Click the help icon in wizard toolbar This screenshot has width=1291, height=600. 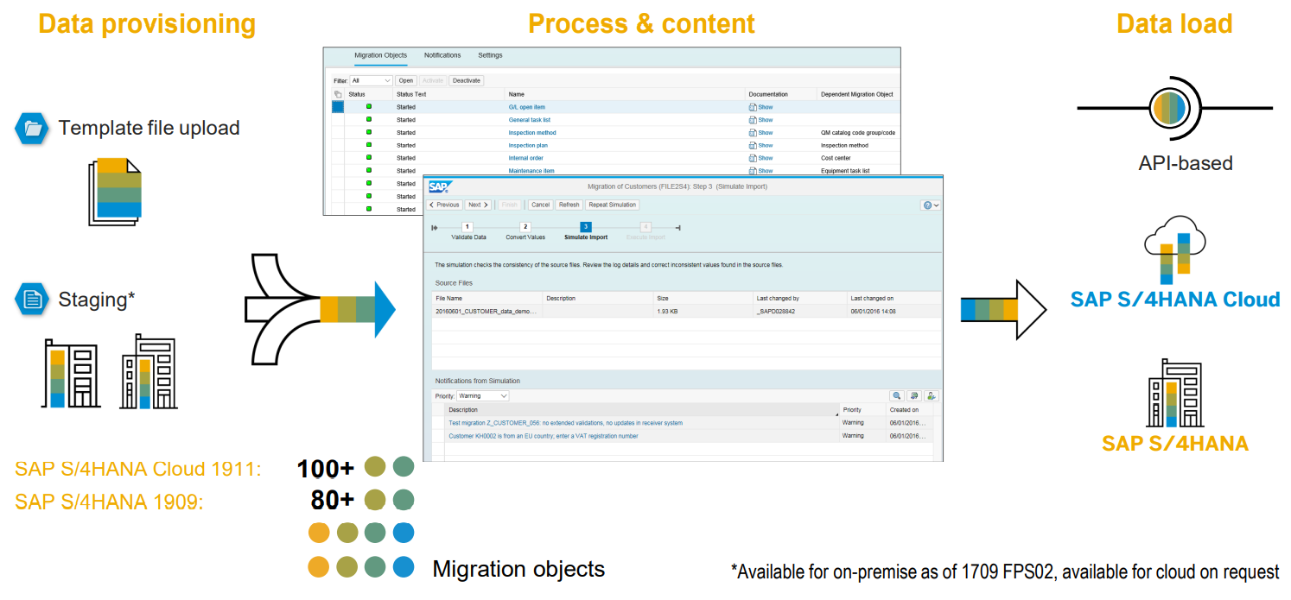pyautogui.click(x=927, y=205)
